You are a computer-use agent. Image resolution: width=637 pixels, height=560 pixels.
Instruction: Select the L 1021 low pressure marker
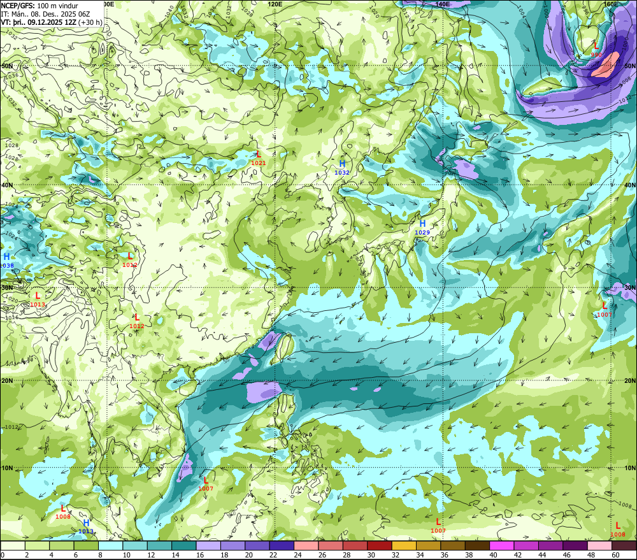point(259,158)
